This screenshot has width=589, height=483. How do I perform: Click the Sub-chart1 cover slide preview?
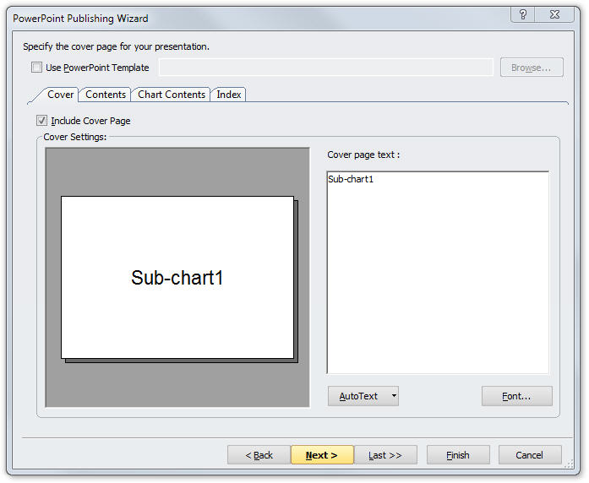click(x=177, y=277)
